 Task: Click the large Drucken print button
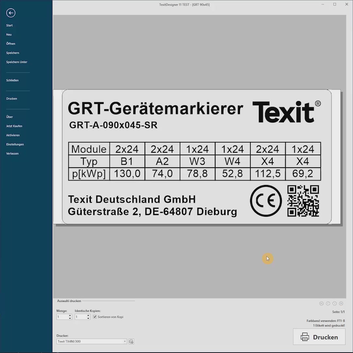(x=319, y=337)
